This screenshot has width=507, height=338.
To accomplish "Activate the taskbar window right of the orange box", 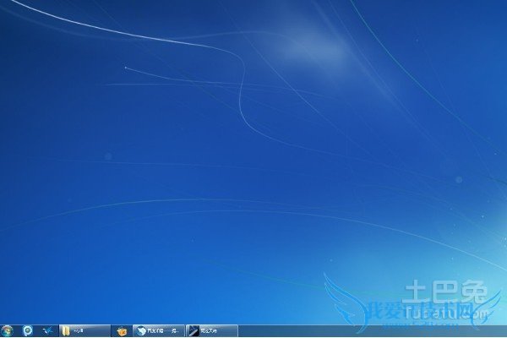I will pos(159,331).
